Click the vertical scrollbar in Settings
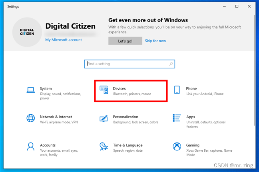Image resolution: width=259 pixels, height=172 pixels. pyautogui.click(x=255, y=70)
